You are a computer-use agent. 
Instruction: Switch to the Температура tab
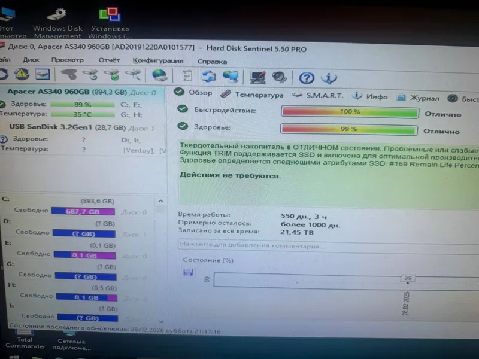coord(252,95)
